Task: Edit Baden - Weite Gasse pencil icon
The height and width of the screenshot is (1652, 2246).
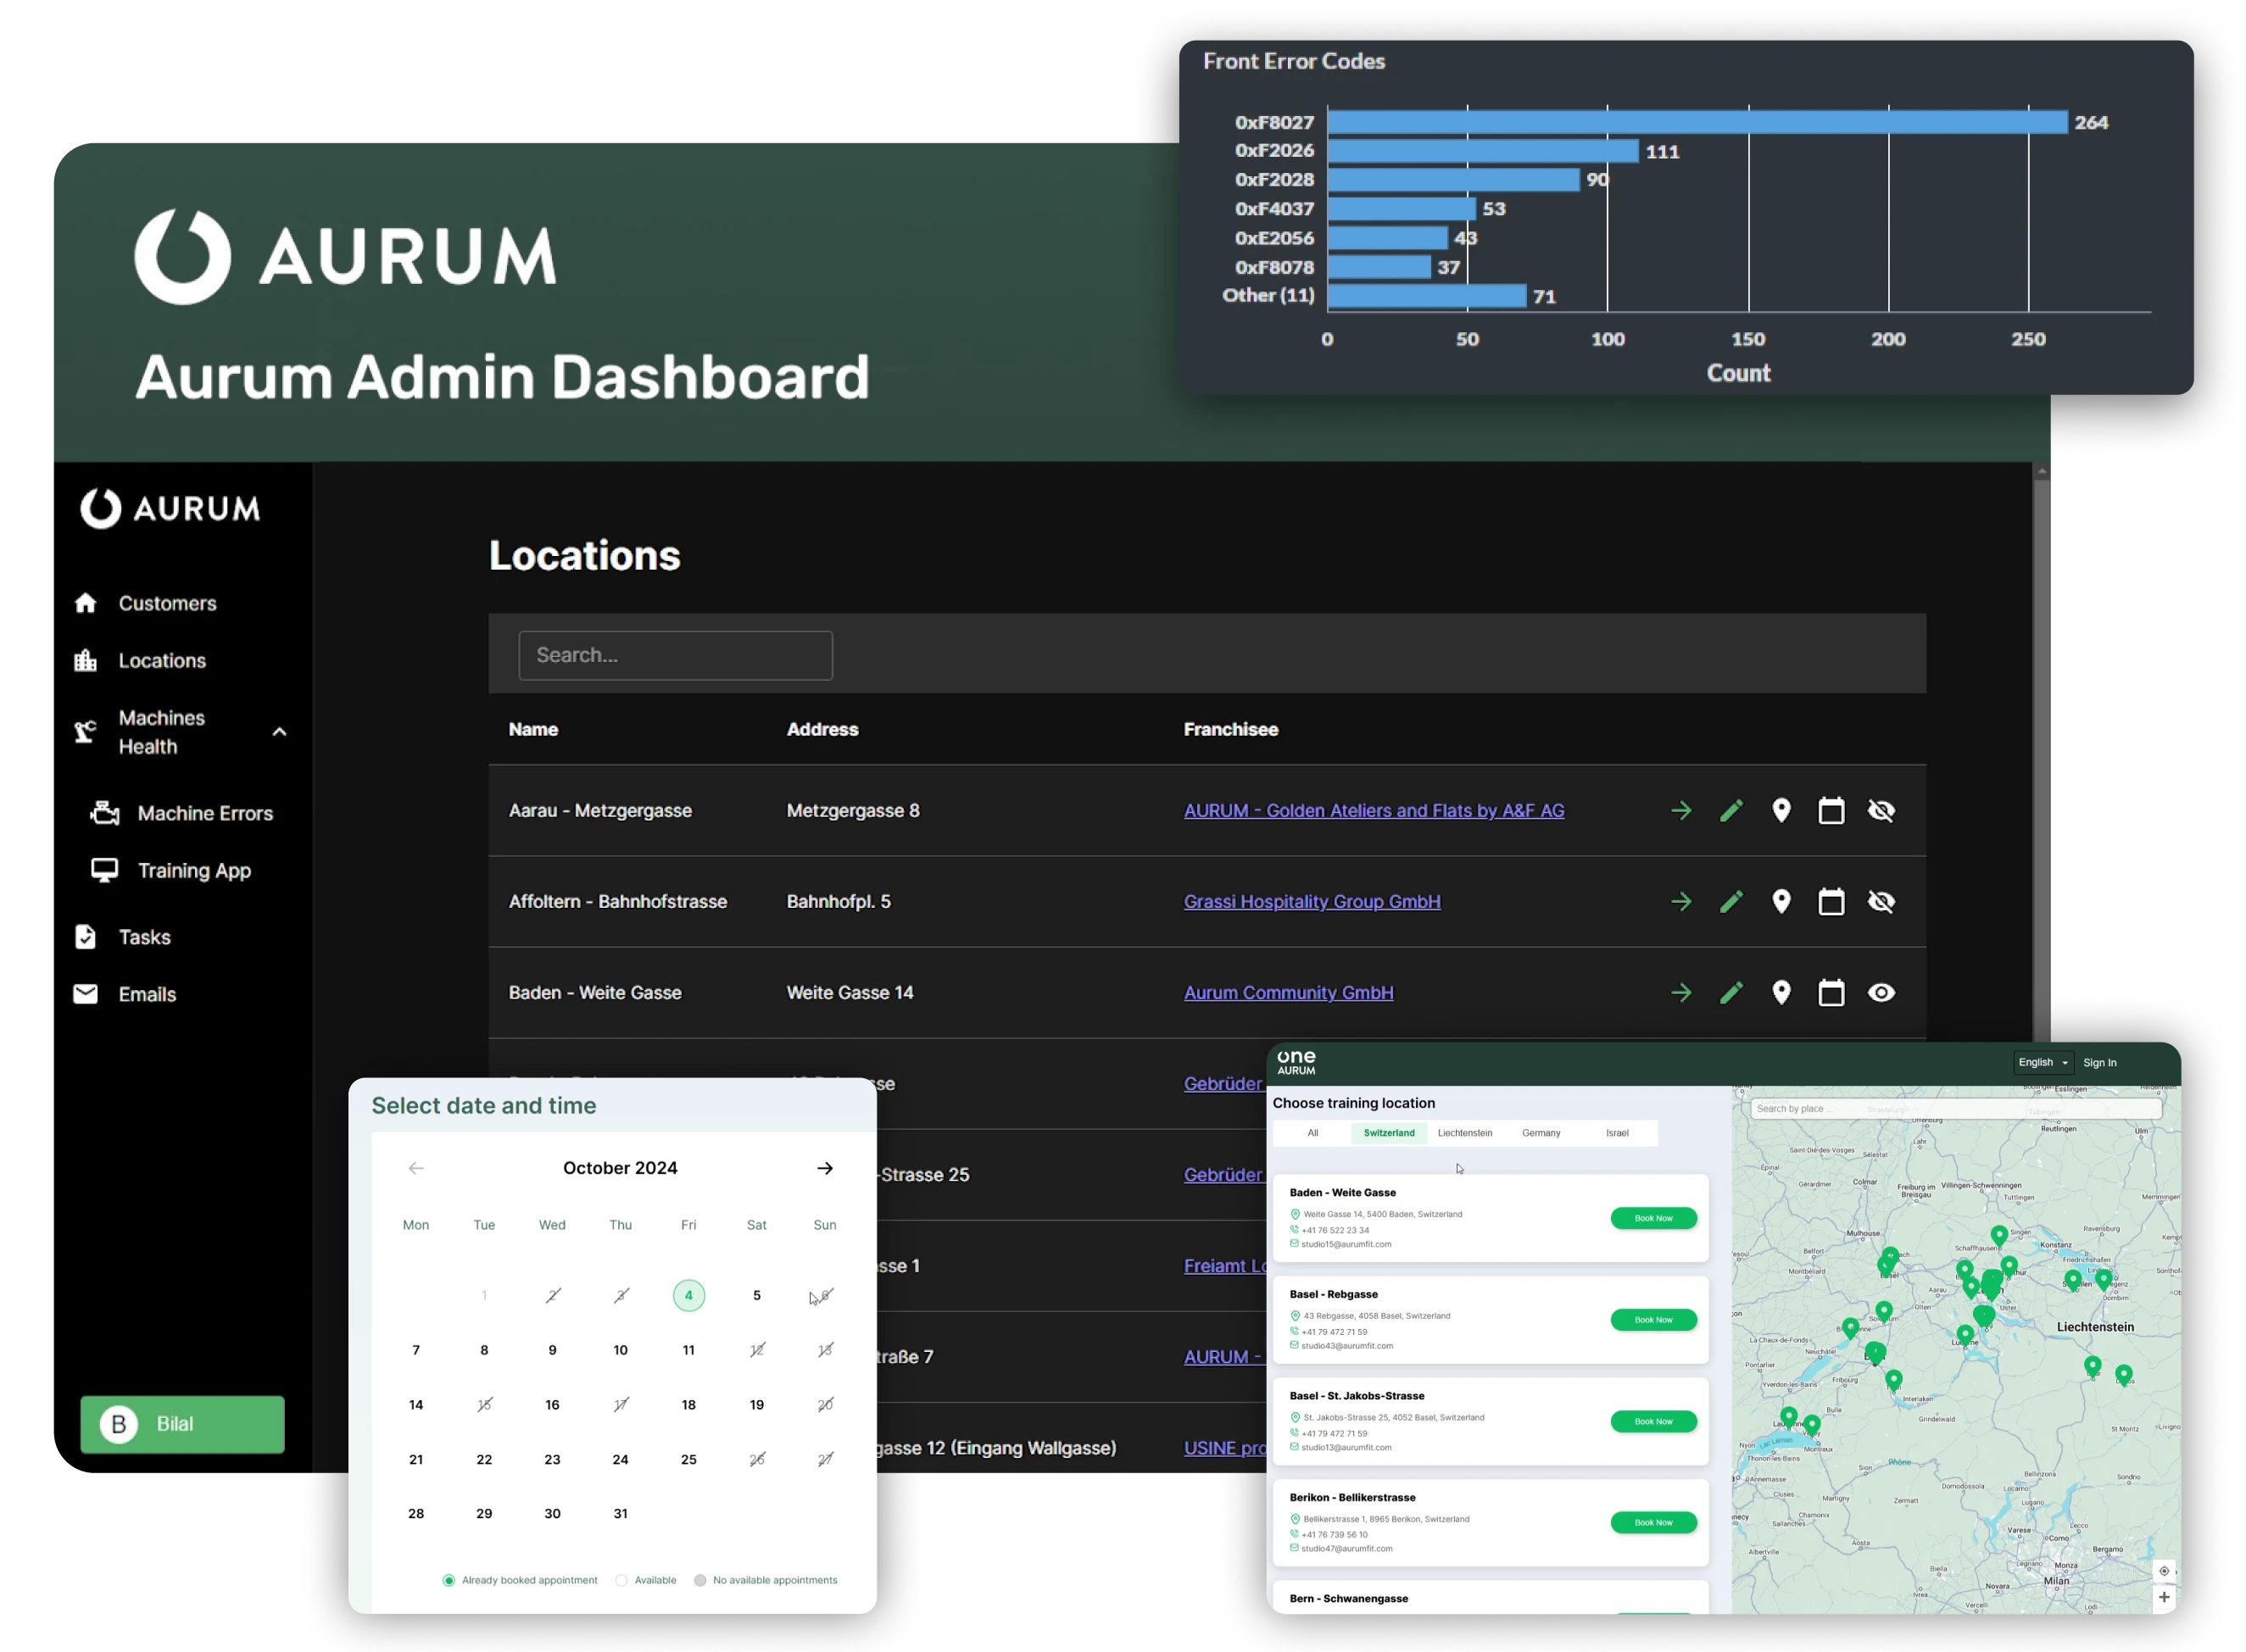Action: tap(1731, 993)
